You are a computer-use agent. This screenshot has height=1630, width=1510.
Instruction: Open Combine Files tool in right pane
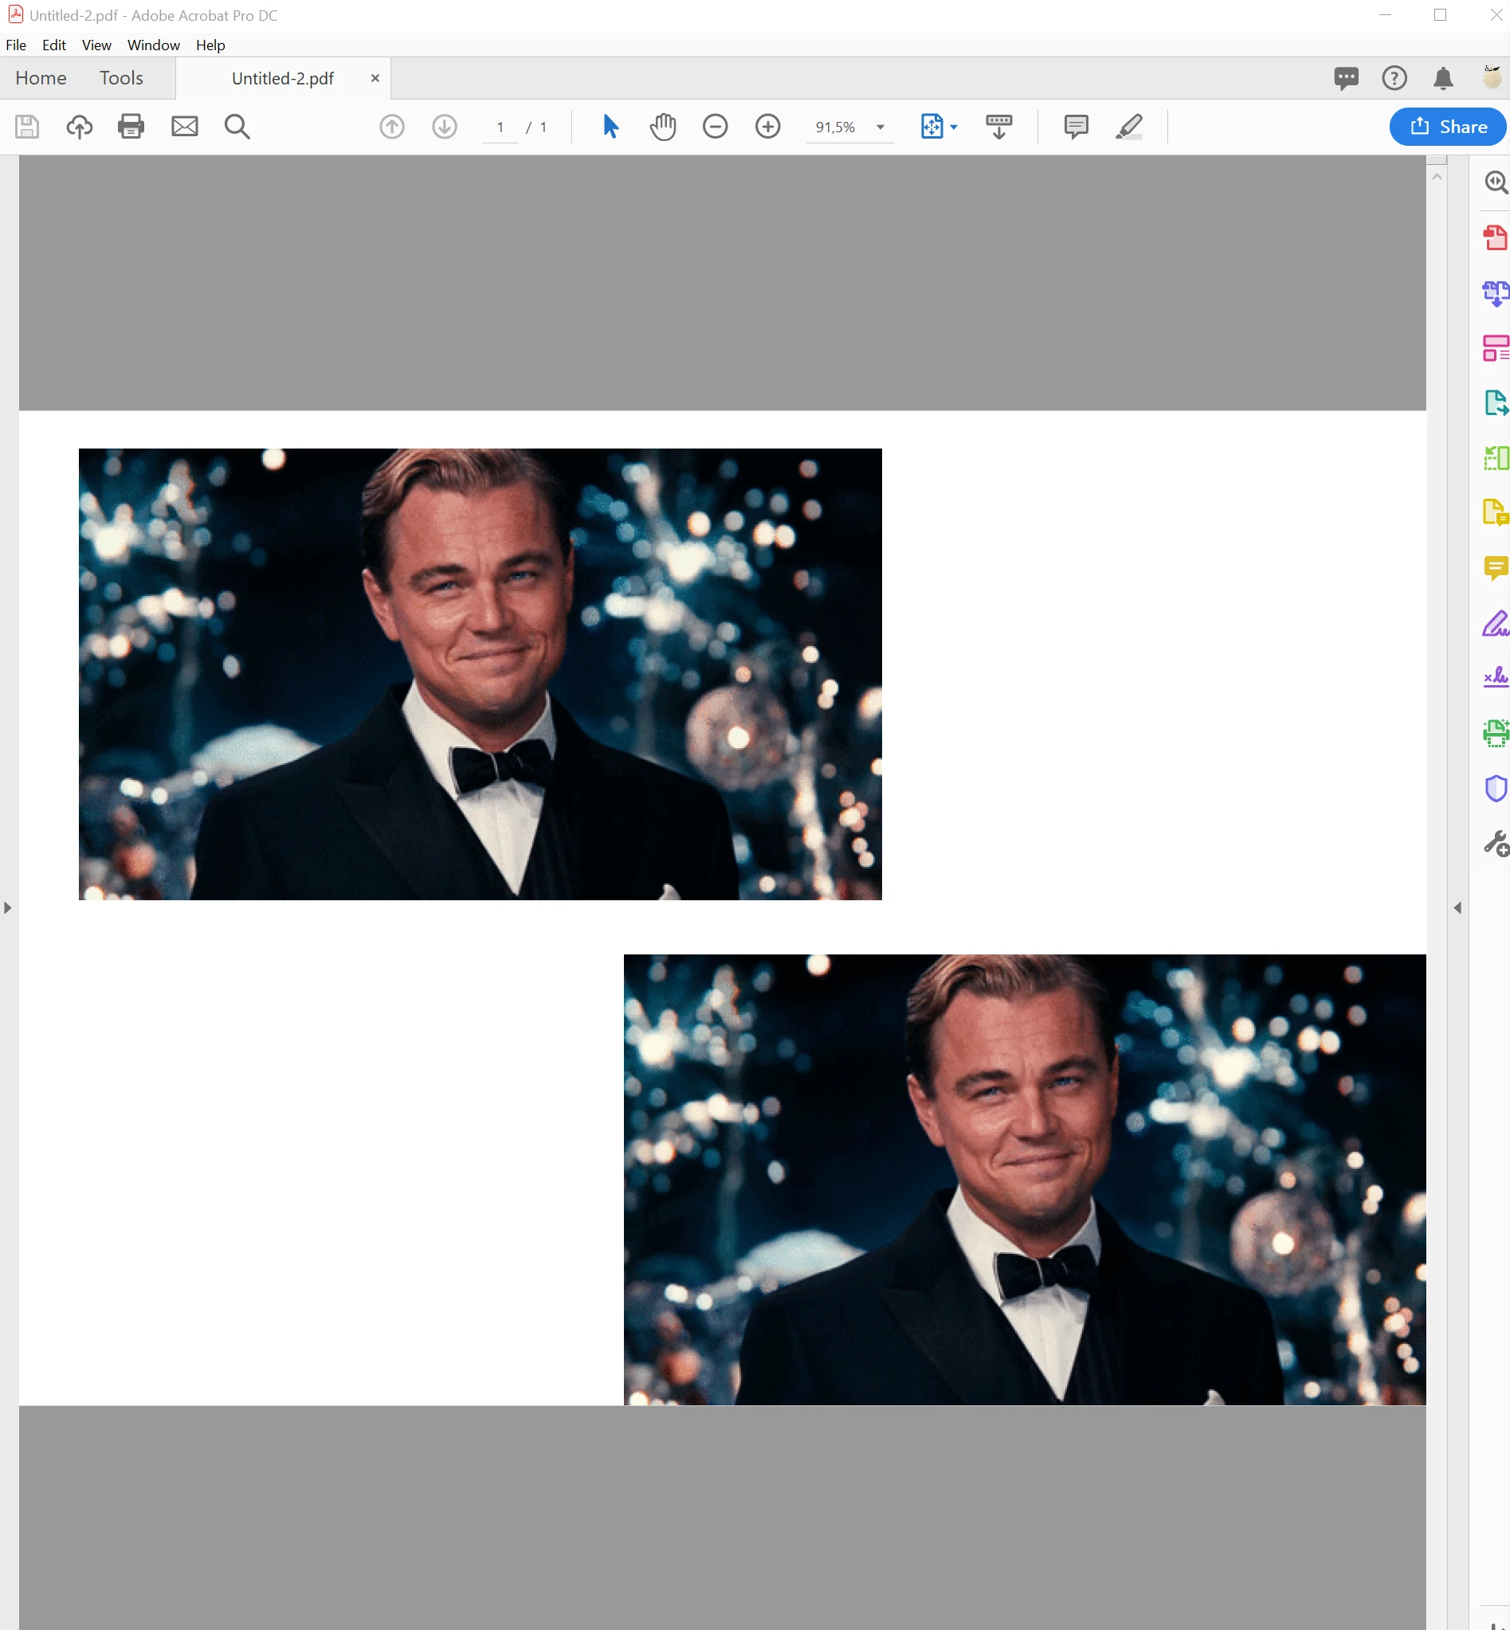point(1496,292)
